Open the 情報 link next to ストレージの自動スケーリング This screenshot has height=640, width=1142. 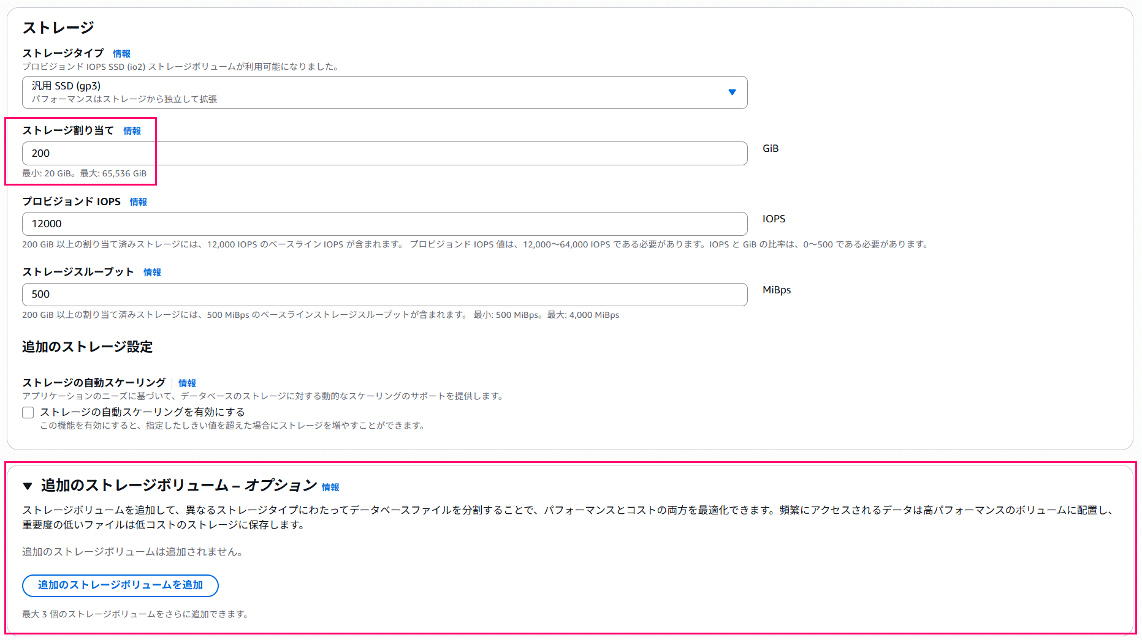187,383
